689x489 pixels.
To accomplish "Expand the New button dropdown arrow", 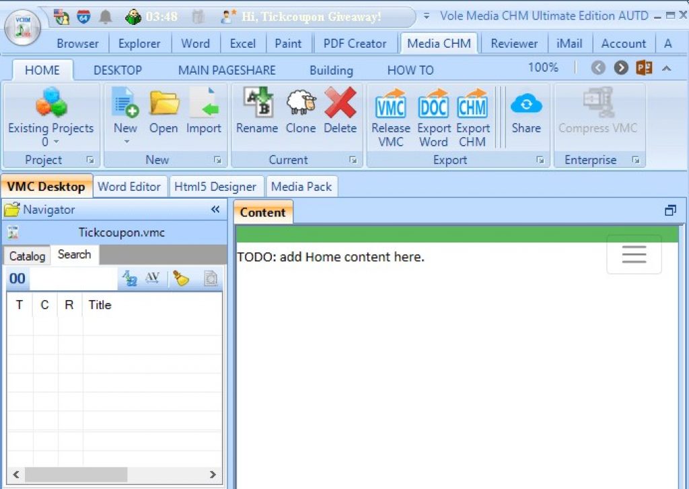I will 126,142.
